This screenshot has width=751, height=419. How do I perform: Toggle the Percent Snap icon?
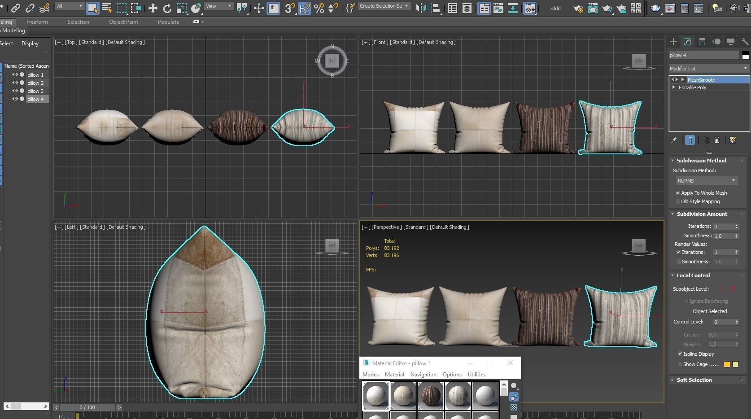click(319, 8)
